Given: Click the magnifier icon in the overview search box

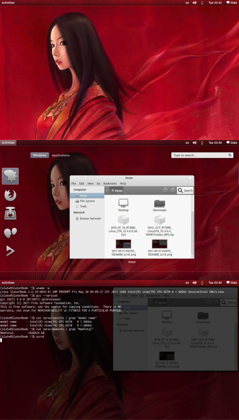Looking at the screenshot, I should (229, 155).
